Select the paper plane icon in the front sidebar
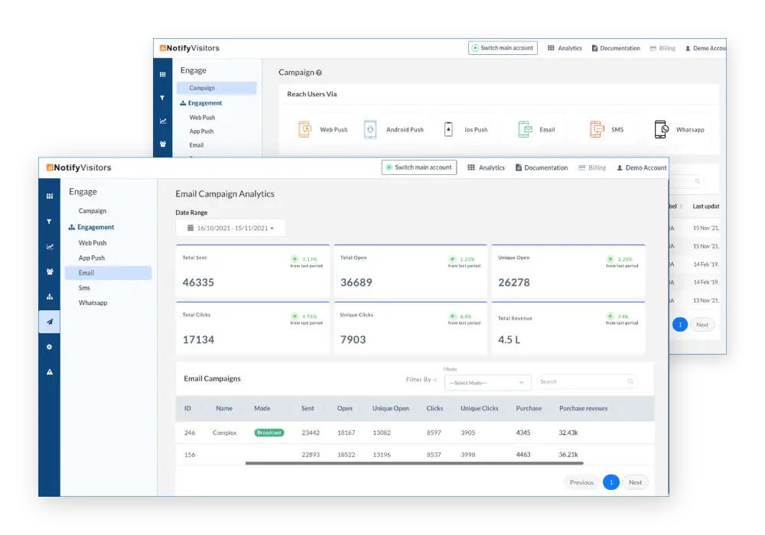Image resolution: width=765 pixels, height=535 pixels. click(x=50, y=322)
